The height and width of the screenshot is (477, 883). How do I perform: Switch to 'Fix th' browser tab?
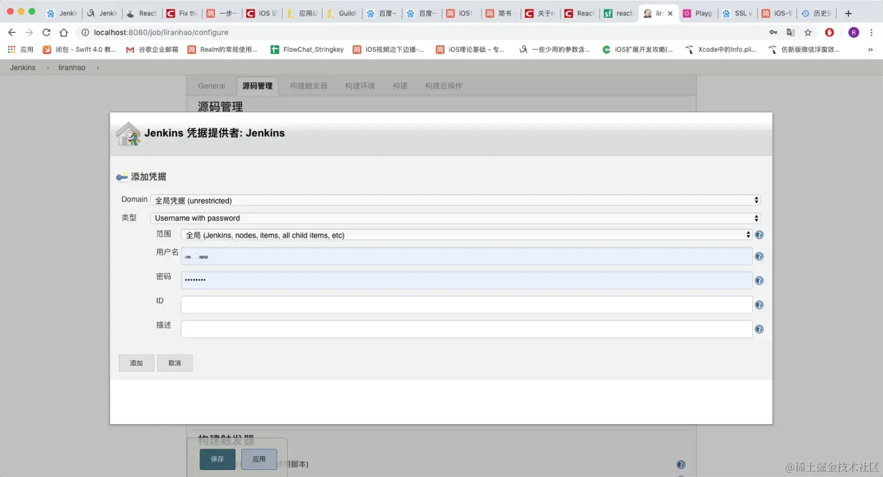pos(182,14)
